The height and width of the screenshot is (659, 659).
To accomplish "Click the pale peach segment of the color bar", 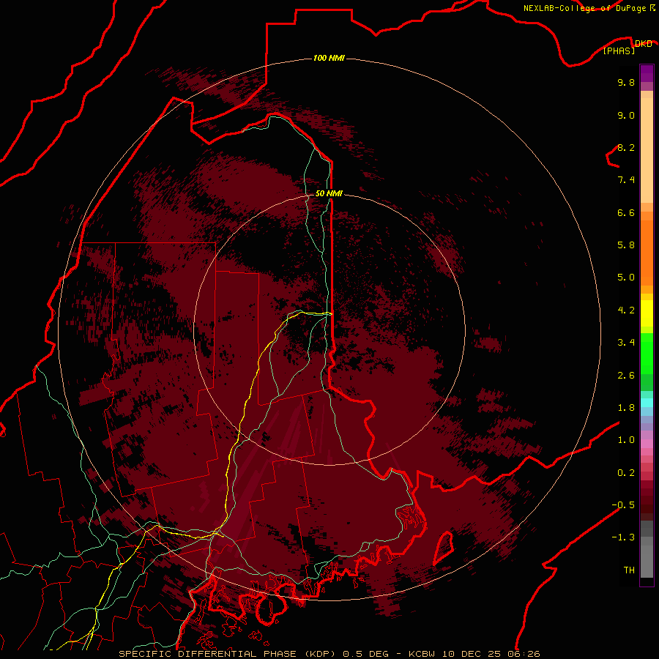I will pyautogui.click(x=647, y=150).
